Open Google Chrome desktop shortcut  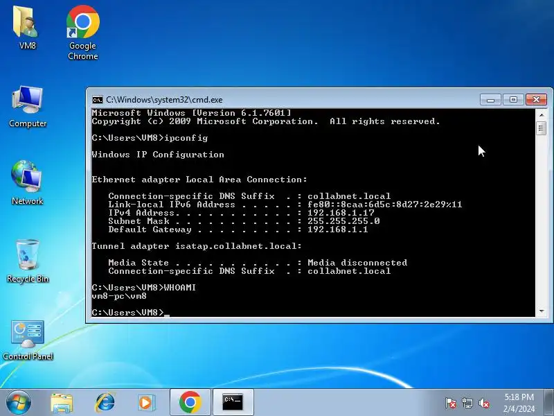(x=82, y=32)
